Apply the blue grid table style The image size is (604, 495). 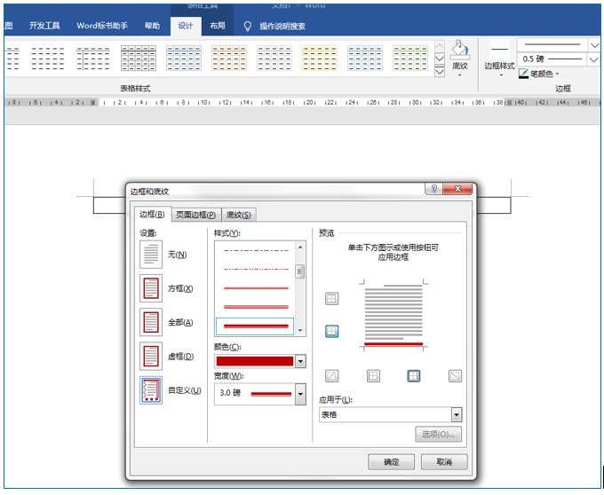click(x=184, y=58)
